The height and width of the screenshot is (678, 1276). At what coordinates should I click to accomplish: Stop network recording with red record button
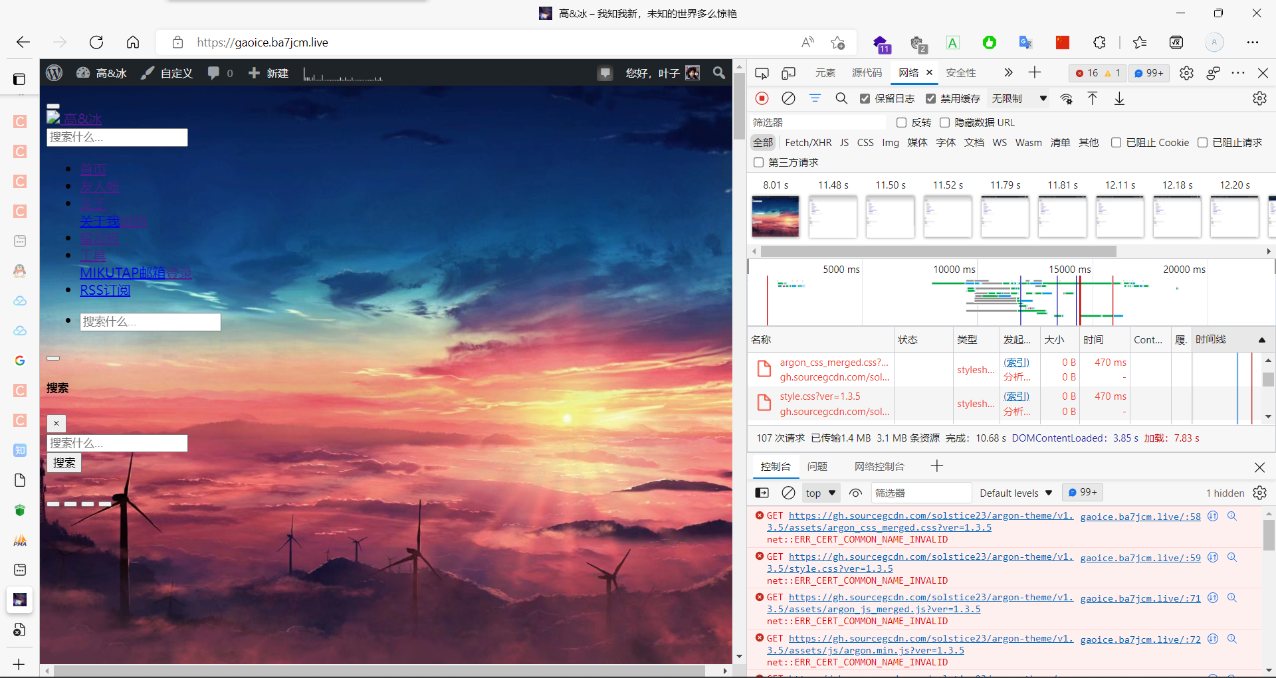tap(762, 98)
